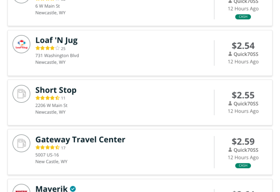Click the Short Stop gas pump icon
Image resolution: width=280 pixels, height=192 pixels.
click(x=22, y=94)
